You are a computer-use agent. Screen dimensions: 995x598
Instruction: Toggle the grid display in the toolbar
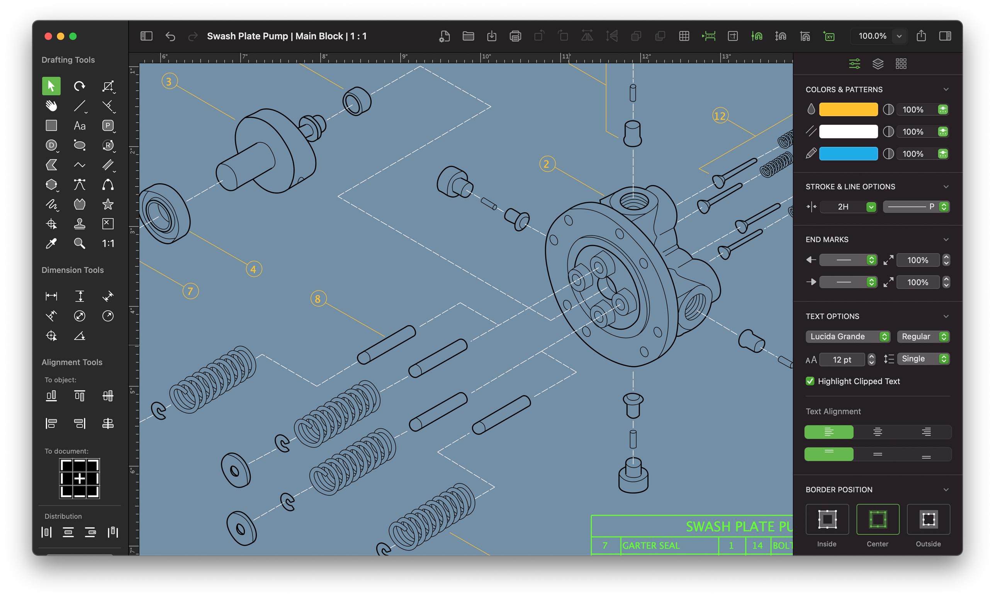tap(684, 36)
